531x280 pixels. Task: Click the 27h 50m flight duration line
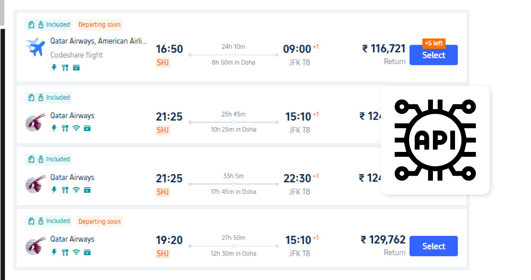(234, 246)
